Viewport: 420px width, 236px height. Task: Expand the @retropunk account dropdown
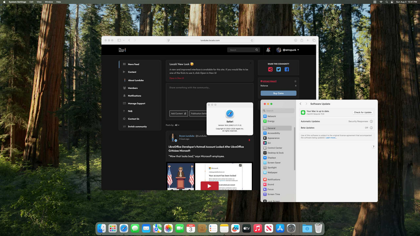pos(288,50)
